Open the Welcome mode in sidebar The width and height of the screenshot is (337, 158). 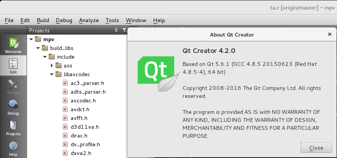(13, 45)
